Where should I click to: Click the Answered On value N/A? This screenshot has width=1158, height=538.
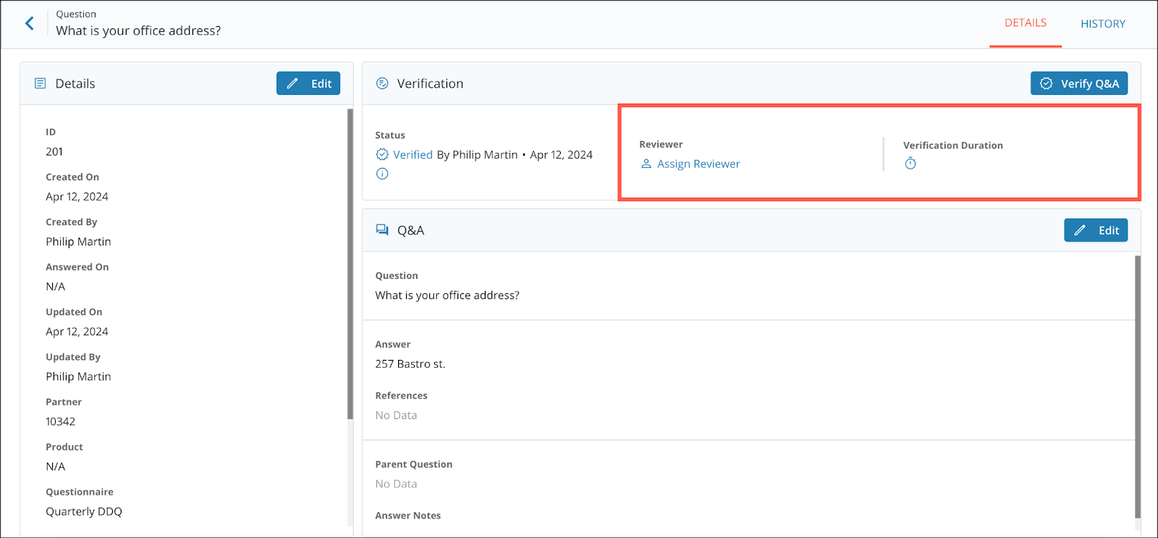tap(56, 286)
